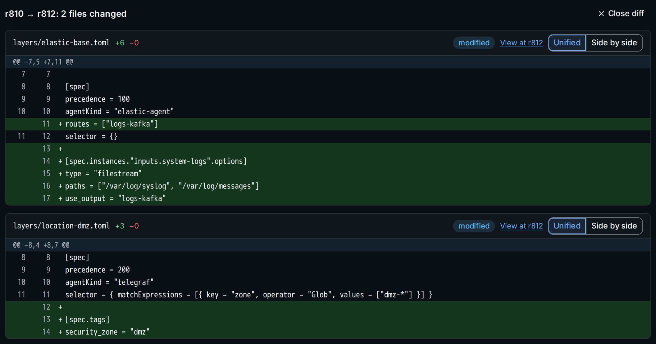This screenshot has width=656, height=344.
Task: Click line selector = {}
Action: pyautogui.click(x=328, y=136)
